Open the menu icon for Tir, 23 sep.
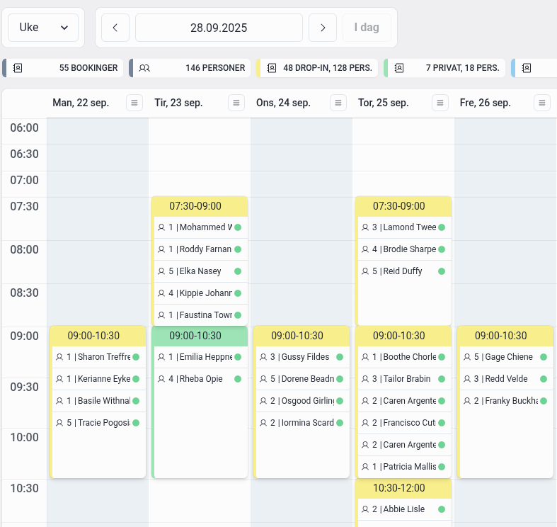This screenshot has width=557, height=527. [236, 103]
